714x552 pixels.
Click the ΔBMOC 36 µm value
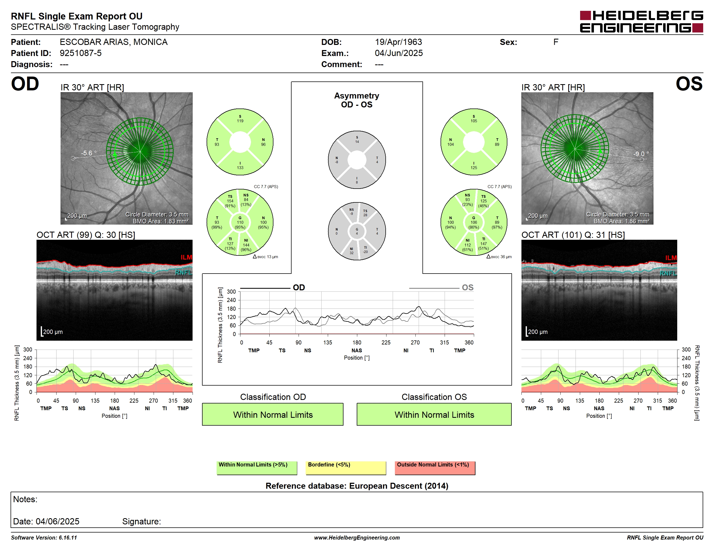[499, 257]
